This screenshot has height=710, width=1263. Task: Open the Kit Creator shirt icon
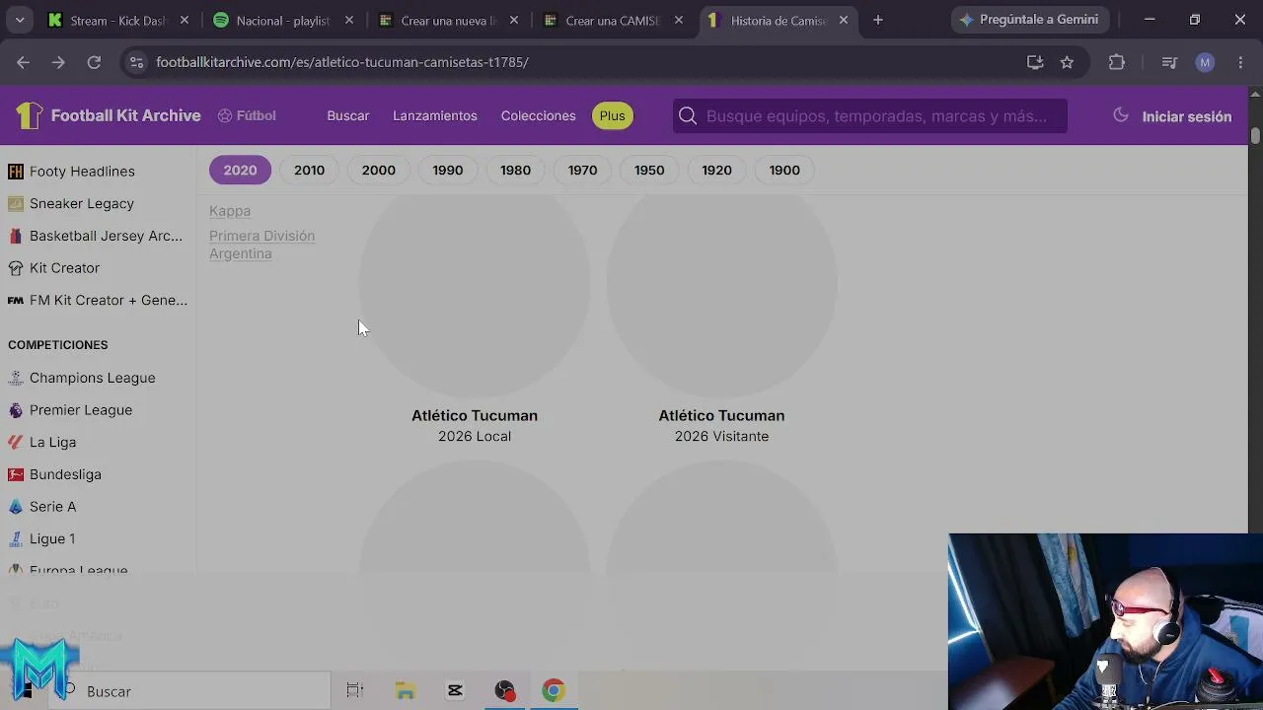(x=16, y=268)
